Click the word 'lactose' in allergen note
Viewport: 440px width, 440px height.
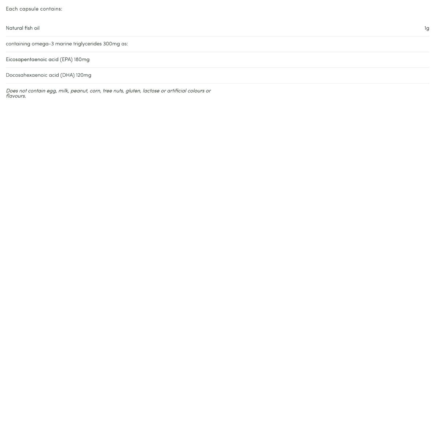click(x=151, y=91)
